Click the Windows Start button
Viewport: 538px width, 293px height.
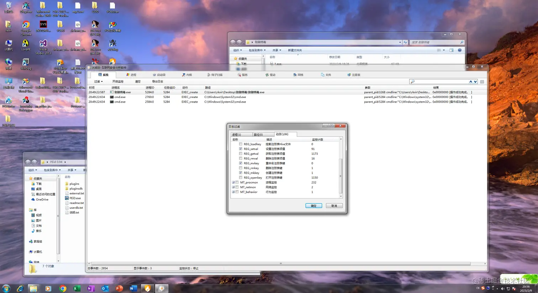tap(6, 288)
